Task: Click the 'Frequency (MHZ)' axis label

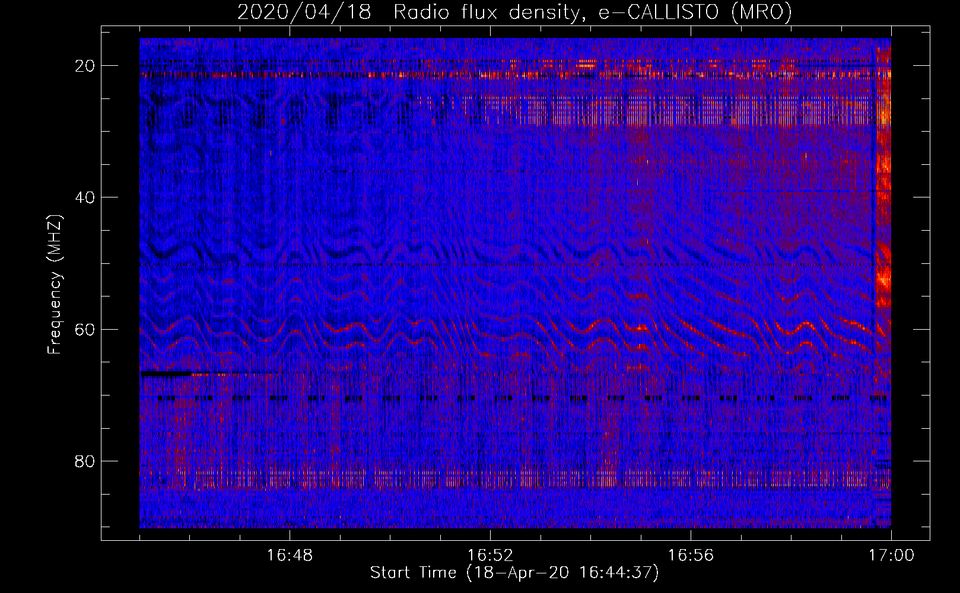Action: pos(55,285)
